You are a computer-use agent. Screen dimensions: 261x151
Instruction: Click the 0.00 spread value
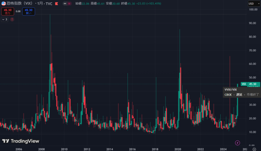(18, 11)
